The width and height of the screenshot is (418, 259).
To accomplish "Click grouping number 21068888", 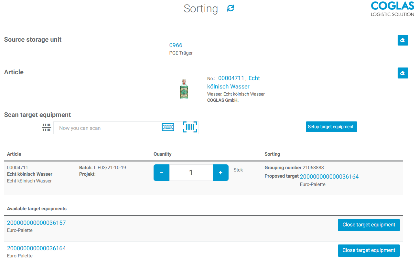I will tap(313, 168).
